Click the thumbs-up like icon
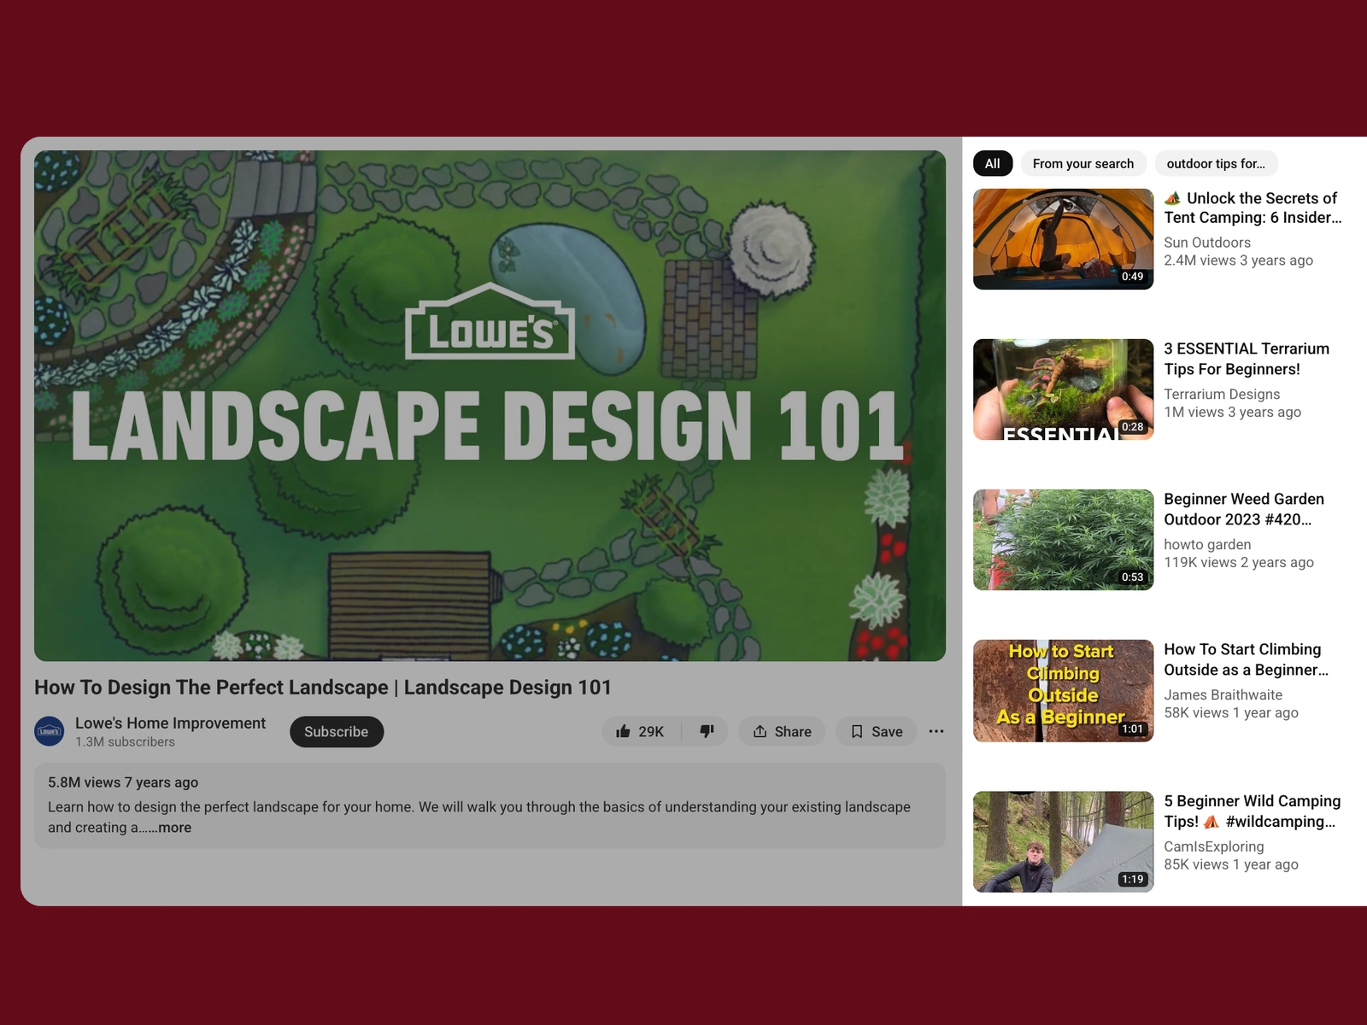1367x1025 pixels. [x=624, y=731]
